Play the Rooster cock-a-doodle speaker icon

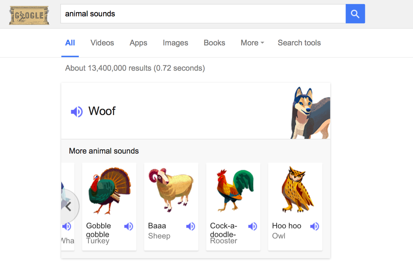[x=252, y=226]
